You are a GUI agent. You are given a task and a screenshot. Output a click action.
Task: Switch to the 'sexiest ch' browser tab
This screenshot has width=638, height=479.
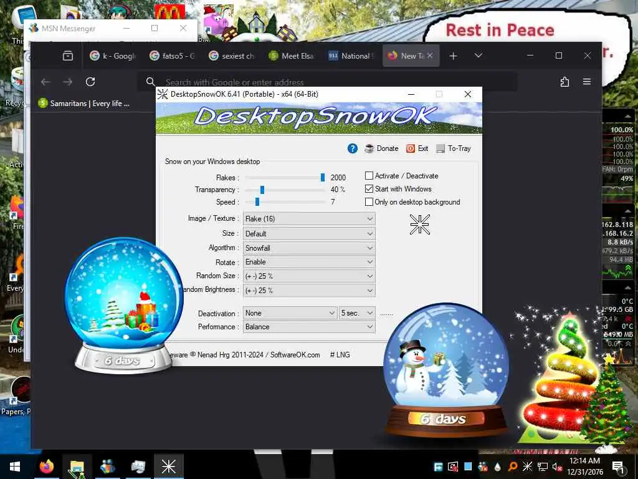pyautogui.click(x=232, y=56)
